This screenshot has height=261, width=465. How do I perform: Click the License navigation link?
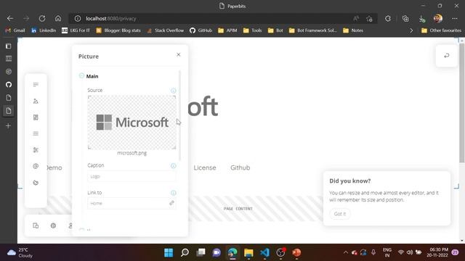205,167
